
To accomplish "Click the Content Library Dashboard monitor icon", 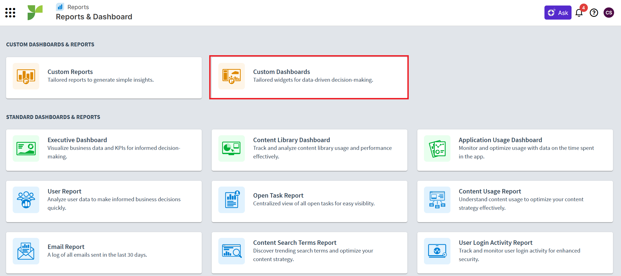I will pyautogui.click(x=232, y=148).
